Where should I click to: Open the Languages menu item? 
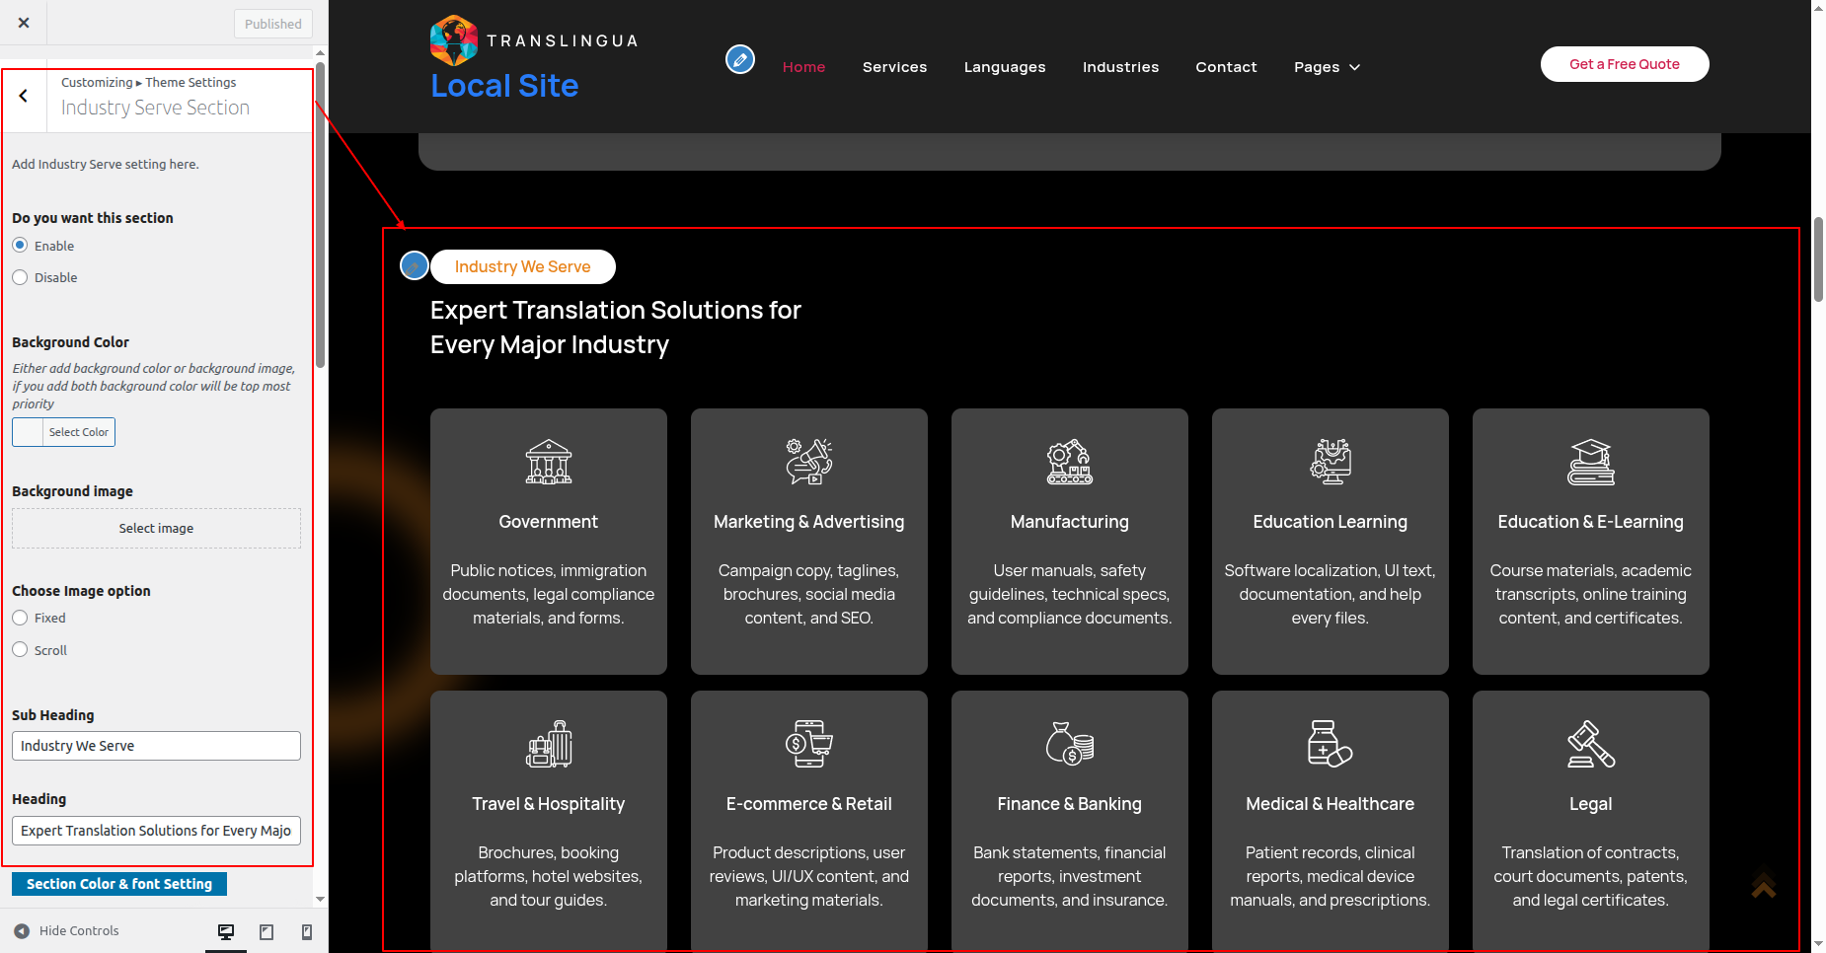1004,67
